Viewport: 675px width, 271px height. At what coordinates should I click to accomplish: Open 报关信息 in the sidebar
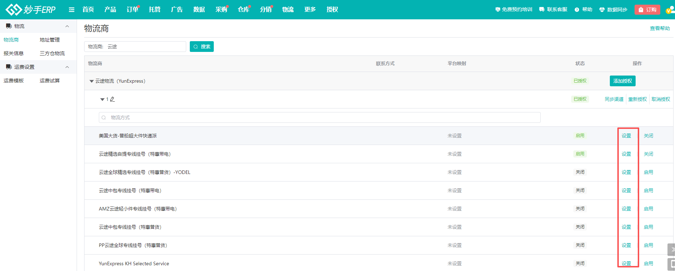[14, 53]
